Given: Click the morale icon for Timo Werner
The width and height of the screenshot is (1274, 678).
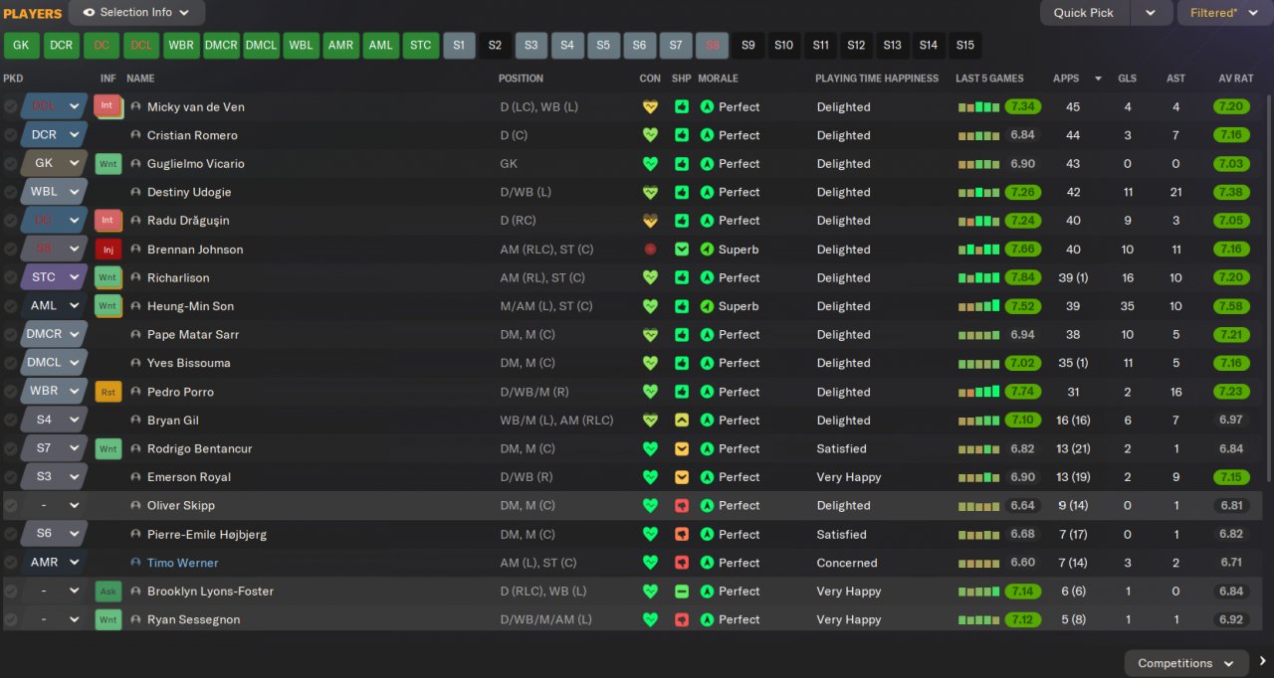Looking at the screenshot, I should (x=707, y=563).
